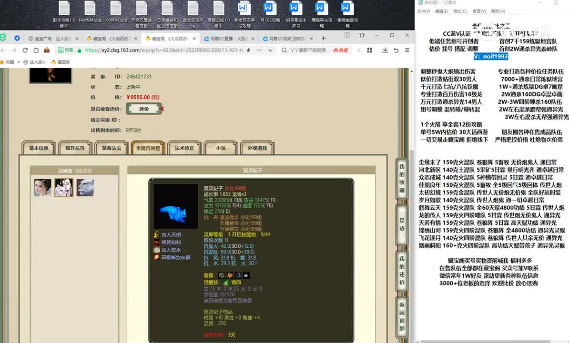Select the white beast summon pet thumbnail
569x343 pixels.
pos(85,187)
